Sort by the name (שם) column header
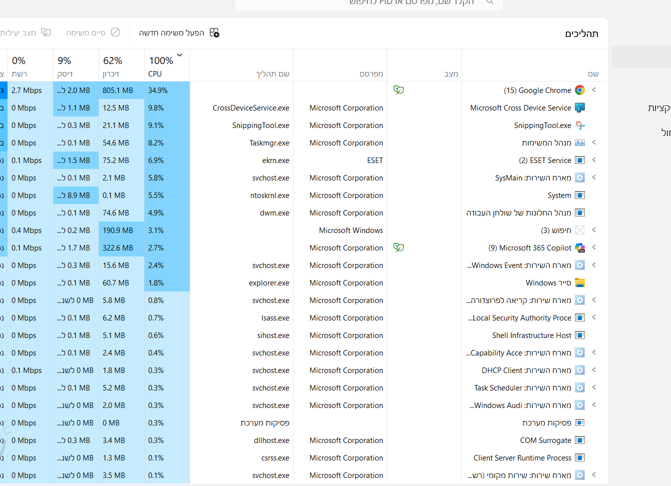This screenshot has height=486, width=671. click(535, 65)
